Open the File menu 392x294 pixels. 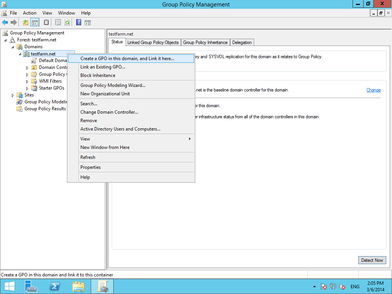coord(13,13)
